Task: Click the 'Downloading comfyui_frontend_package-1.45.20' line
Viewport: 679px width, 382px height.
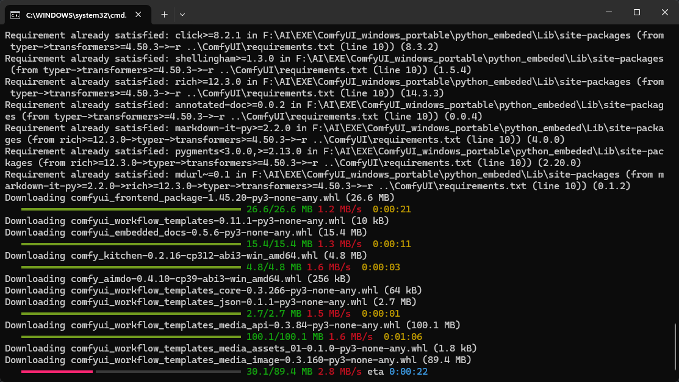Action: tap(199, 198)
